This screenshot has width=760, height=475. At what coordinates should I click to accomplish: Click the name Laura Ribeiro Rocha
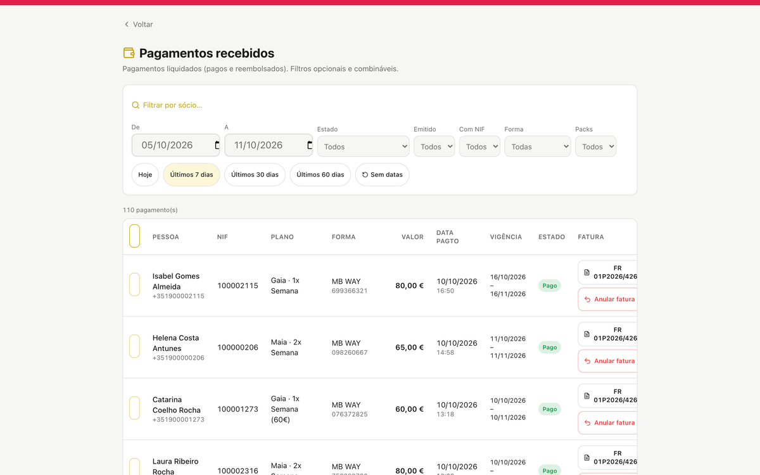point(175,467)
